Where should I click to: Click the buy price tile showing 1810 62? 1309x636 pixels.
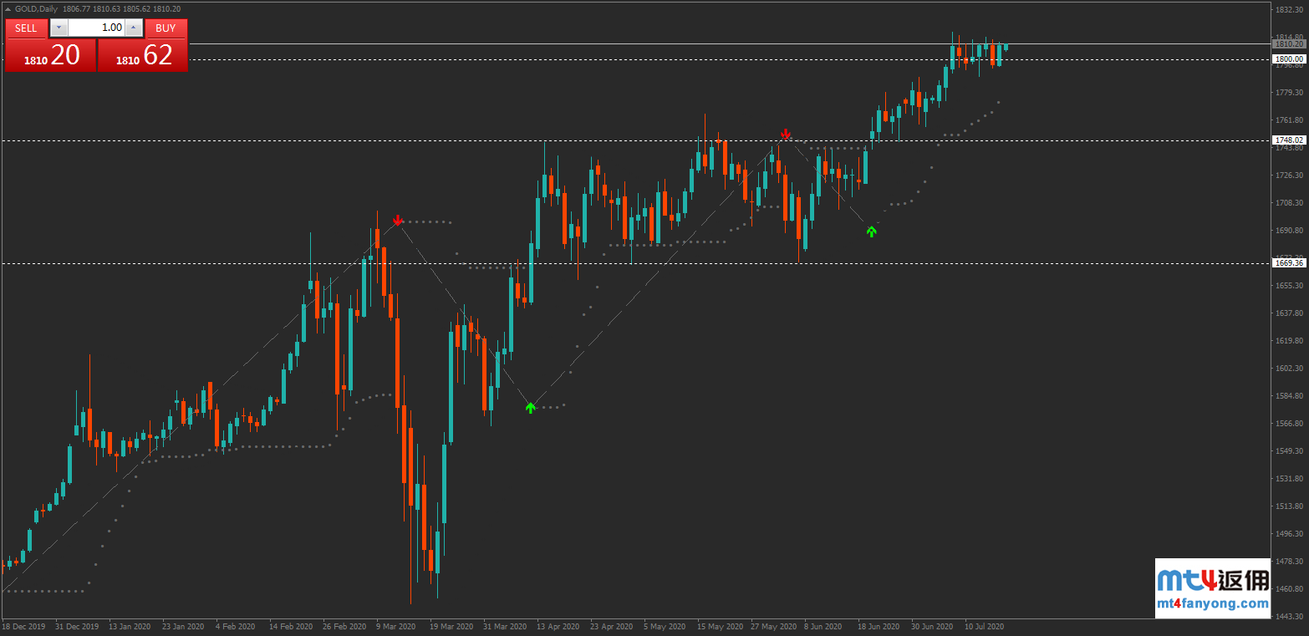tap(143, 55)
